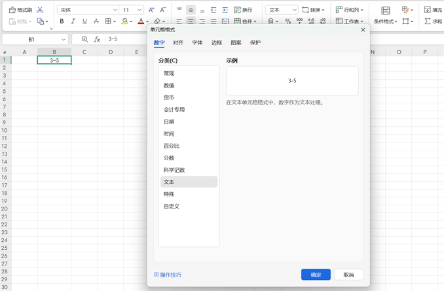Click the scissors Cut icon
Viewport: 444px width, 291px height.
[x=40, y=10]
